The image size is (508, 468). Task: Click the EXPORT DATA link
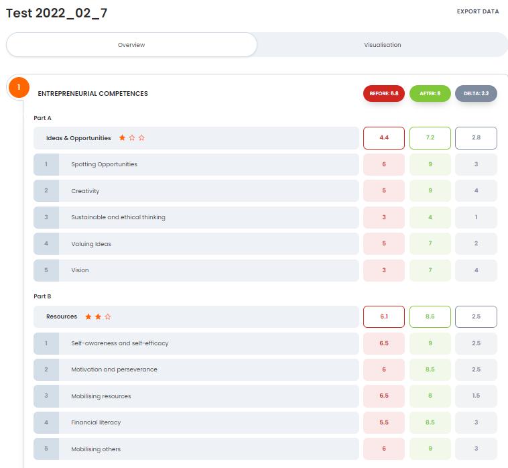478,11
